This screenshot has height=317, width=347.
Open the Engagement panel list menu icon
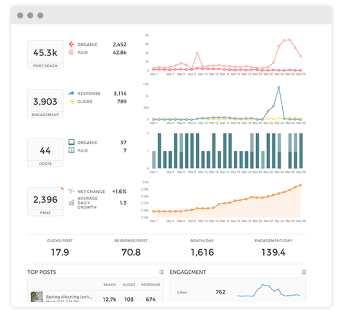(x=304, y=272)
